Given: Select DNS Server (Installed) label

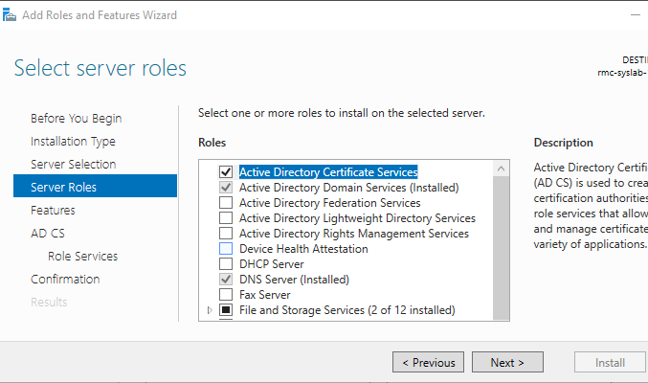Looking at the screenshot, I should 294,280.
